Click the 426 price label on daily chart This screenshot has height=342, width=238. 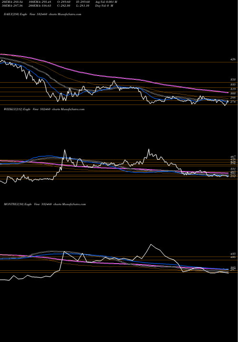tap(233, 59)
